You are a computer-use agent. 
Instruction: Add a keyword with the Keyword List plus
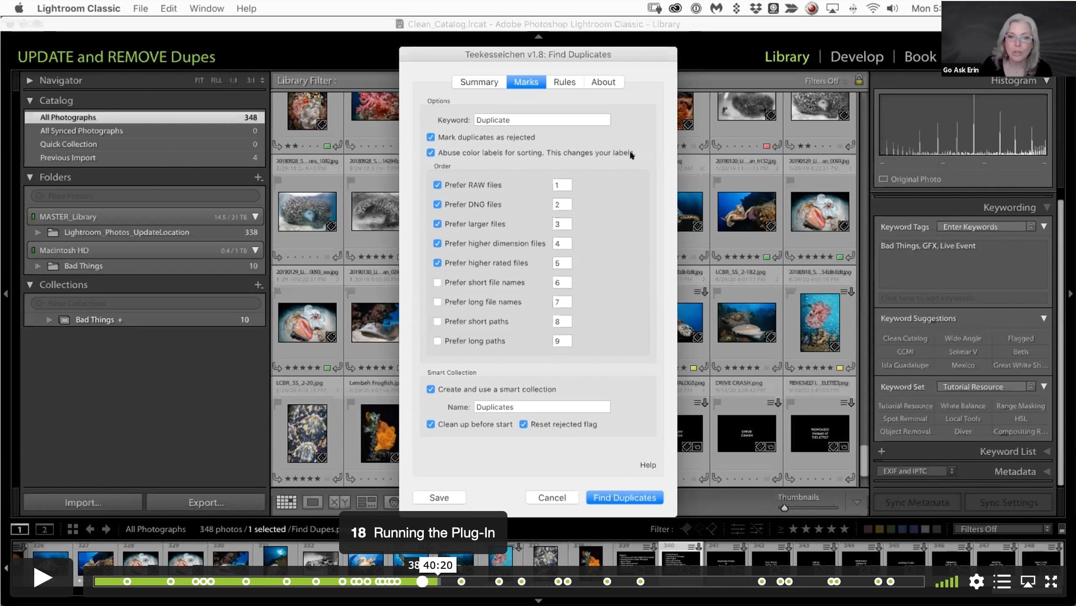coord(881,451)
